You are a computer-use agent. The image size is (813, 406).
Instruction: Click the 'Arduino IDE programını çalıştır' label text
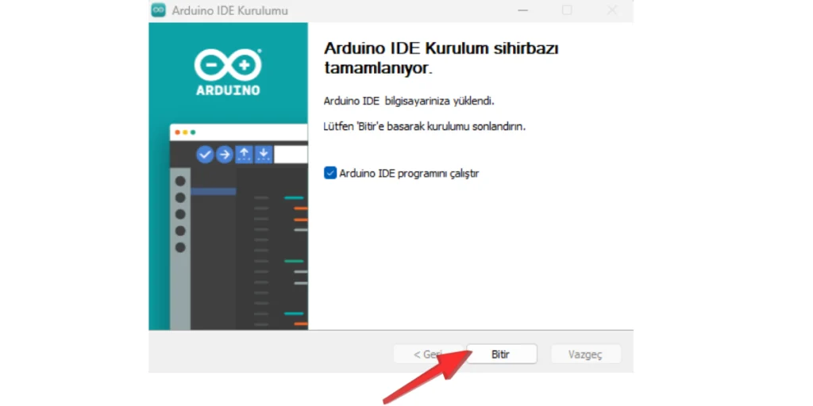click(x=409, y=173)
